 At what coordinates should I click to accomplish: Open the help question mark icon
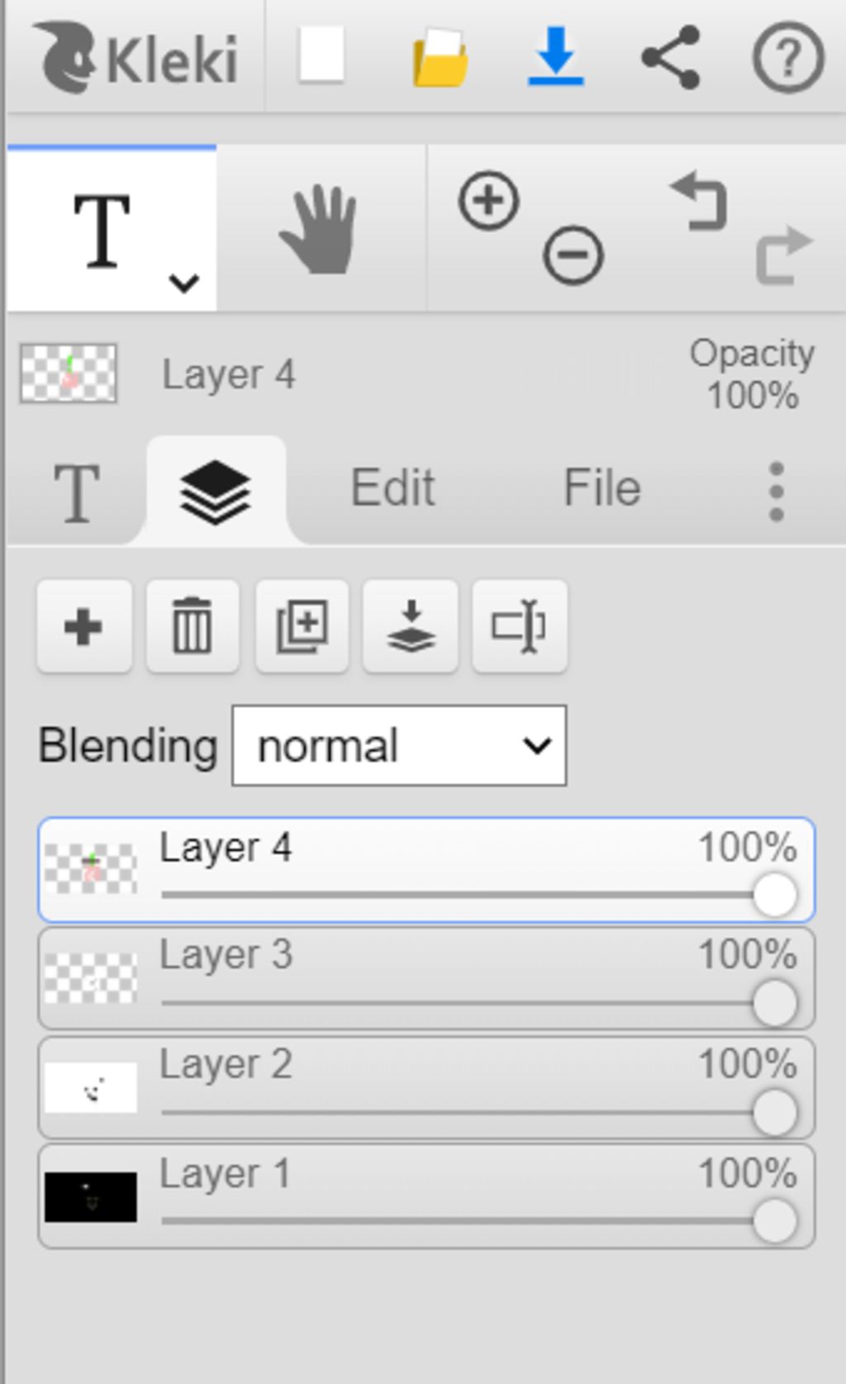coord(788,58)
